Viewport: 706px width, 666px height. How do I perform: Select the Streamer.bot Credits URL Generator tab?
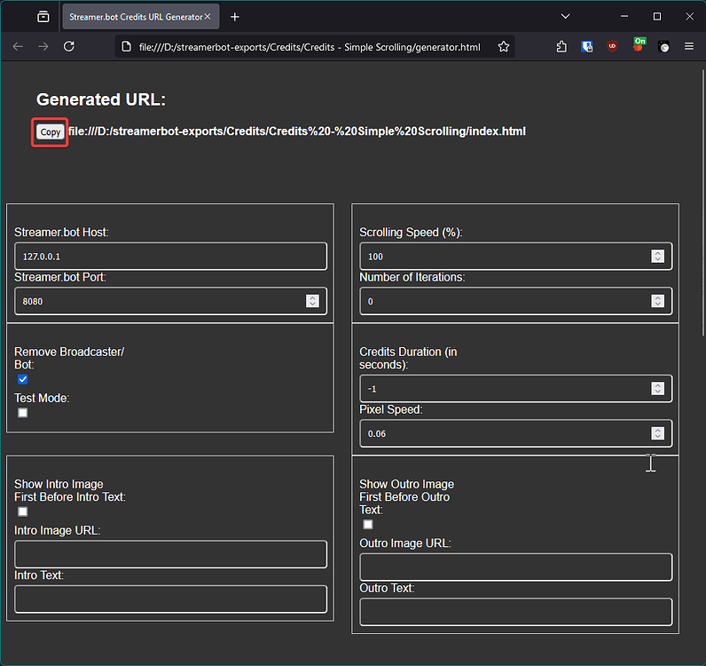[141, 17]
